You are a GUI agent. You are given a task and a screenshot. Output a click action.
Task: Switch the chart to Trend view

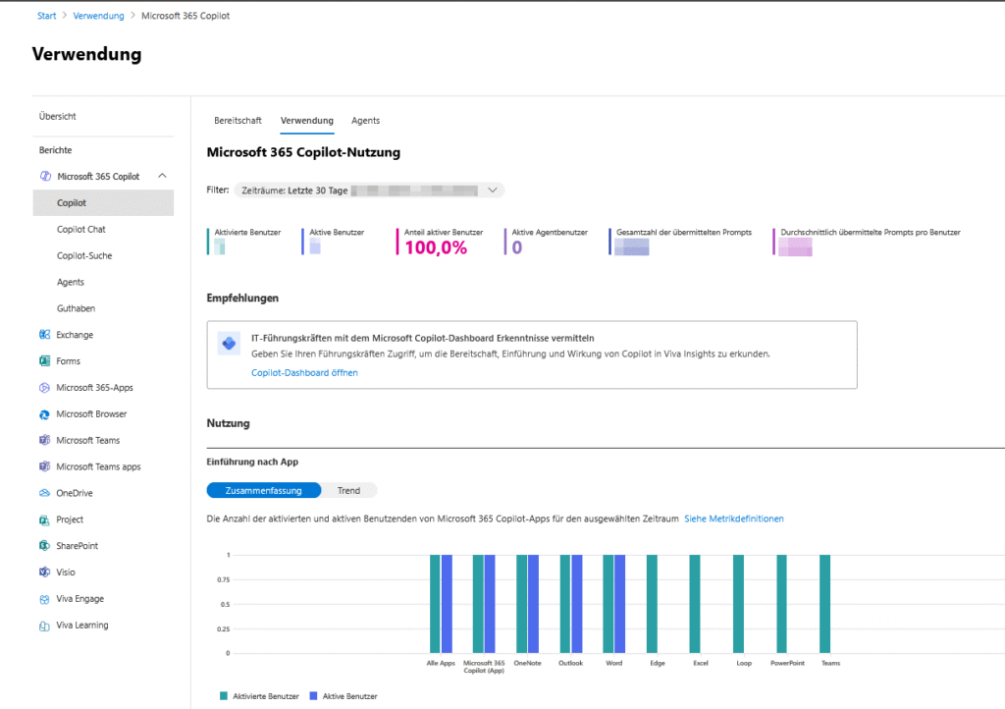tap(351, 490)
